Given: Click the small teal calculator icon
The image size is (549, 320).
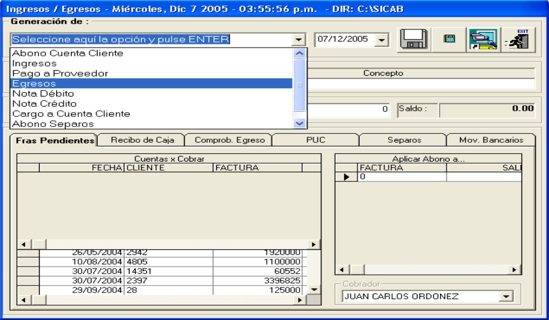Looking at the screenshot, I should click(449, 40).
